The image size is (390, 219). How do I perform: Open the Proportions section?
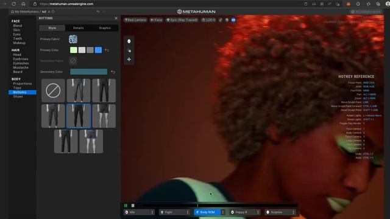tap(23, 84)
